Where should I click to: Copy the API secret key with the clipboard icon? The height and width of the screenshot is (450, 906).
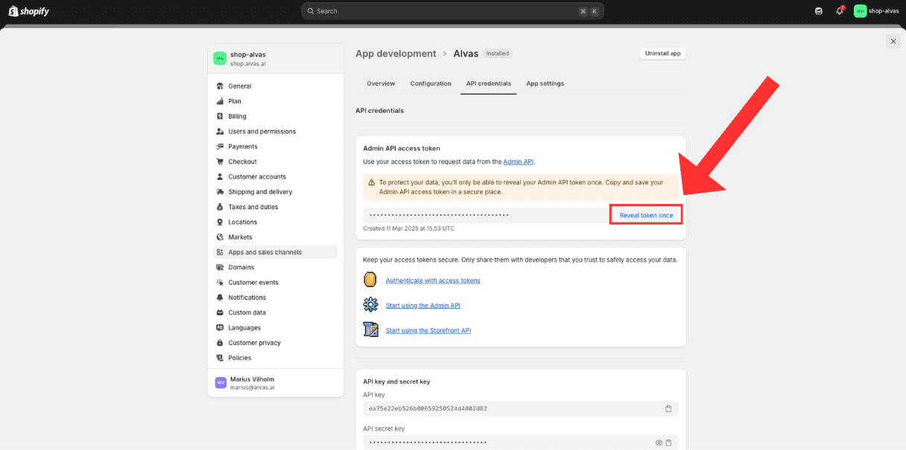point(668,443)
